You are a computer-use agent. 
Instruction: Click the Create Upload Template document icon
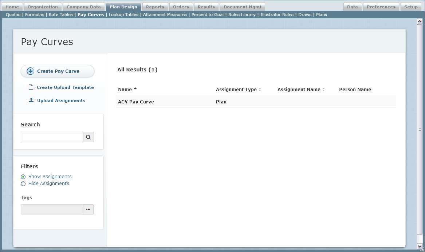tap(31, 87)
